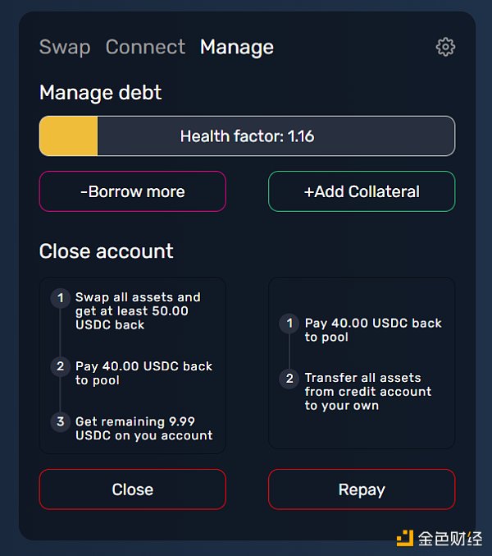Click the red Close button

(x=133, y=489)
